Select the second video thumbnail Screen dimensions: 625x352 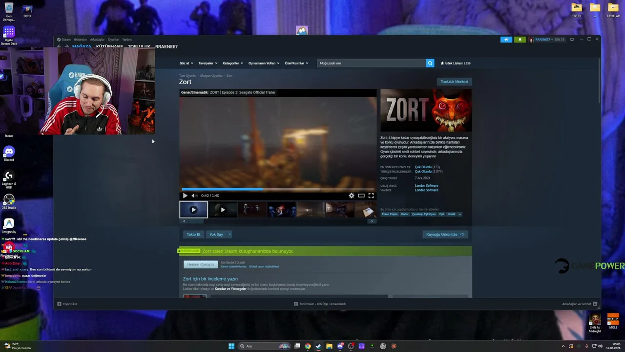[223, 210]
